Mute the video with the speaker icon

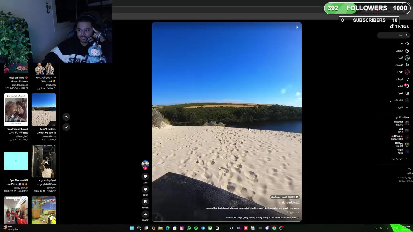tap(297, 27)
